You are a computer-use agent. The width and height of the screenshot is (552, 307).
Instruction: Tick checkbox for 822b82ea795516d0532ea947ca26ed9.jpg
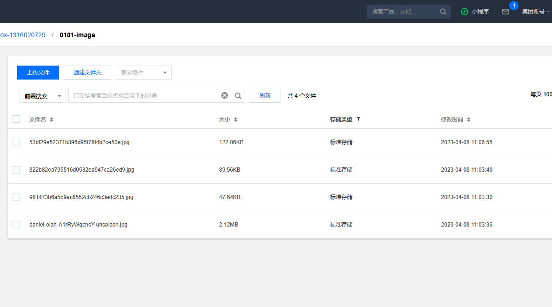point(16,170)
